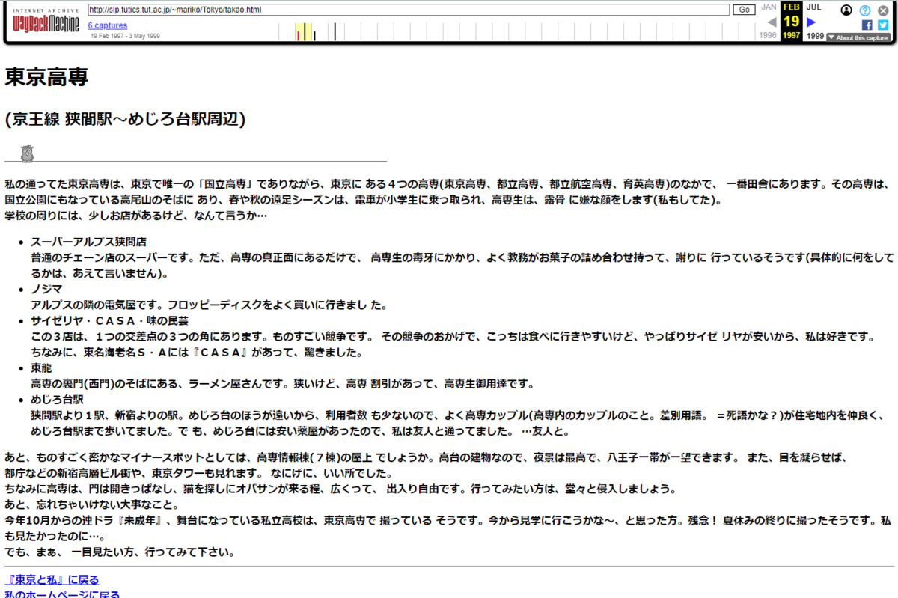Focus the Wayback URL input field
The width and height of the screenshot is (898, 598).
pos(408,10)
